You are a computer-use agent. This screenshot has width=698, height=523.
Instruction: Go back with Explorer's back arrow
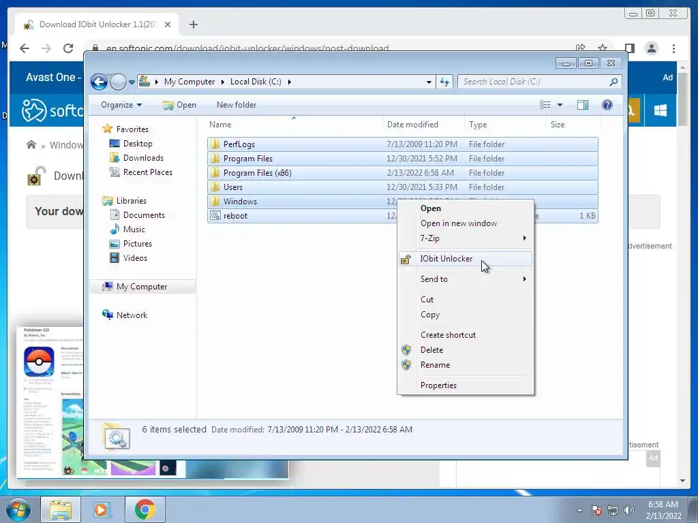(99, 82)
